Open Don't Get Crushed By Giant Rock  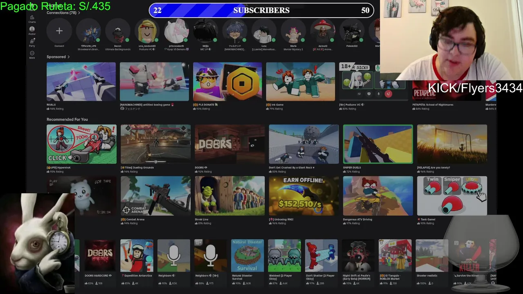pos(304,144)
